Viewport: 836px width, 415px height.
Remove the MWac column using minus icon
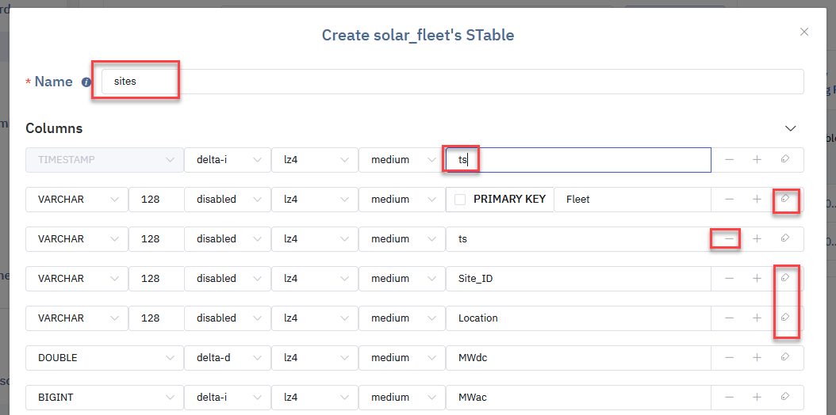coord(729,397)
